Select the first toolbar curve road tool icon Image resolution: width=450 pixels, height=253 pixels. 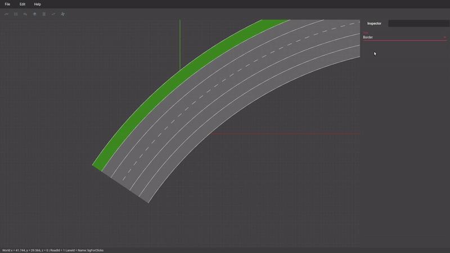[6, 14]
